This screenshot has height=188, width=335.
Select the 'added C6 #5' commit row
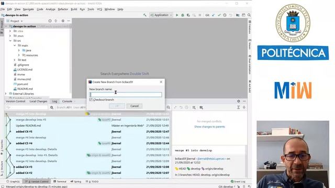[x=87, y=132]
